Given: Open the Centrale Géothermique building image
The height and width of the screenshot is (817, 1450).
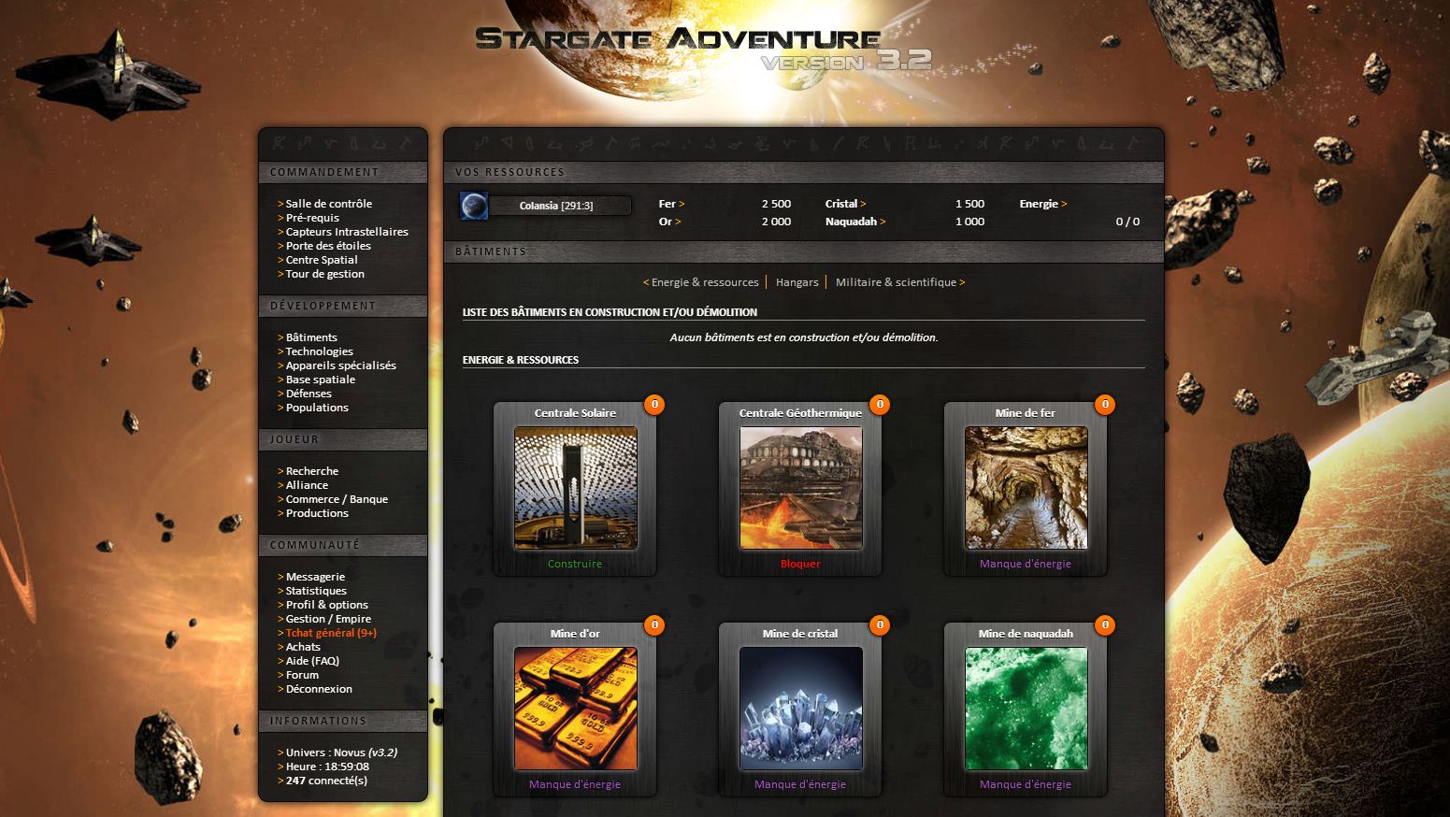Looking at the screenshot, I should click(x=801, y=488).
